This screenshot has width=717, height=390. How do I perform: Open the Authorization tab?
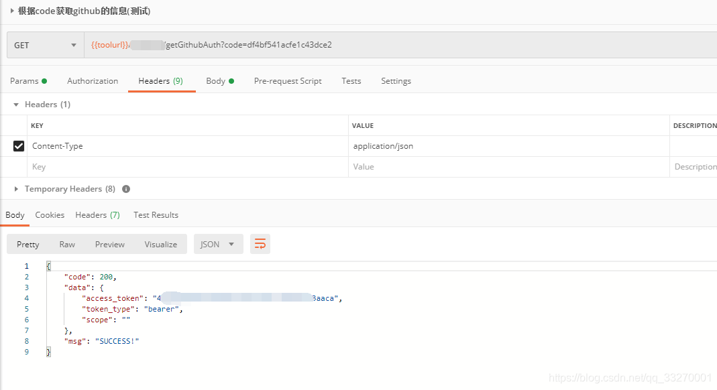coord(93,81)
